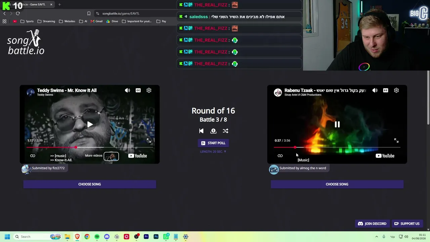Start the poll
Screen dimensions: 430x242
[213, 143]
